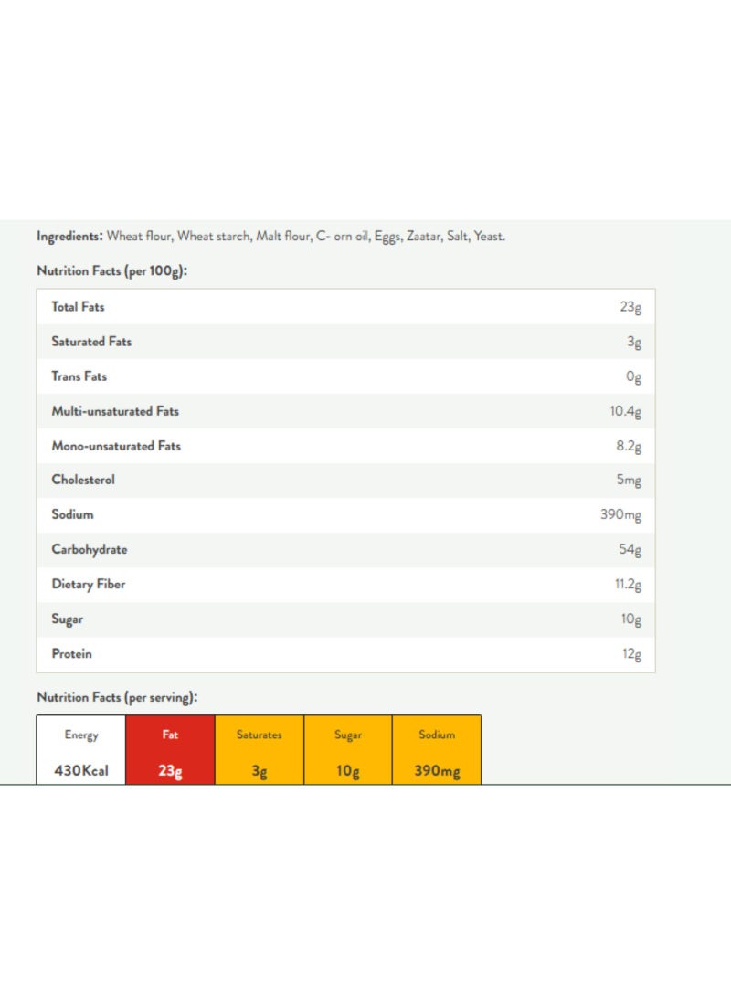Click the Nutrition Facts (per 100g) heading

pyautogui.click(x=111, y=271)
